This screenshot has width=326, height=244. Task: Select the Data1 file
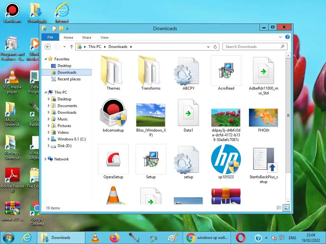coord(188,115)
